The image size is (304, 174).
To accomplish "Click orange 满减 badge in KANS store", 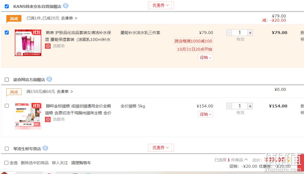I will tap(14, 19).
